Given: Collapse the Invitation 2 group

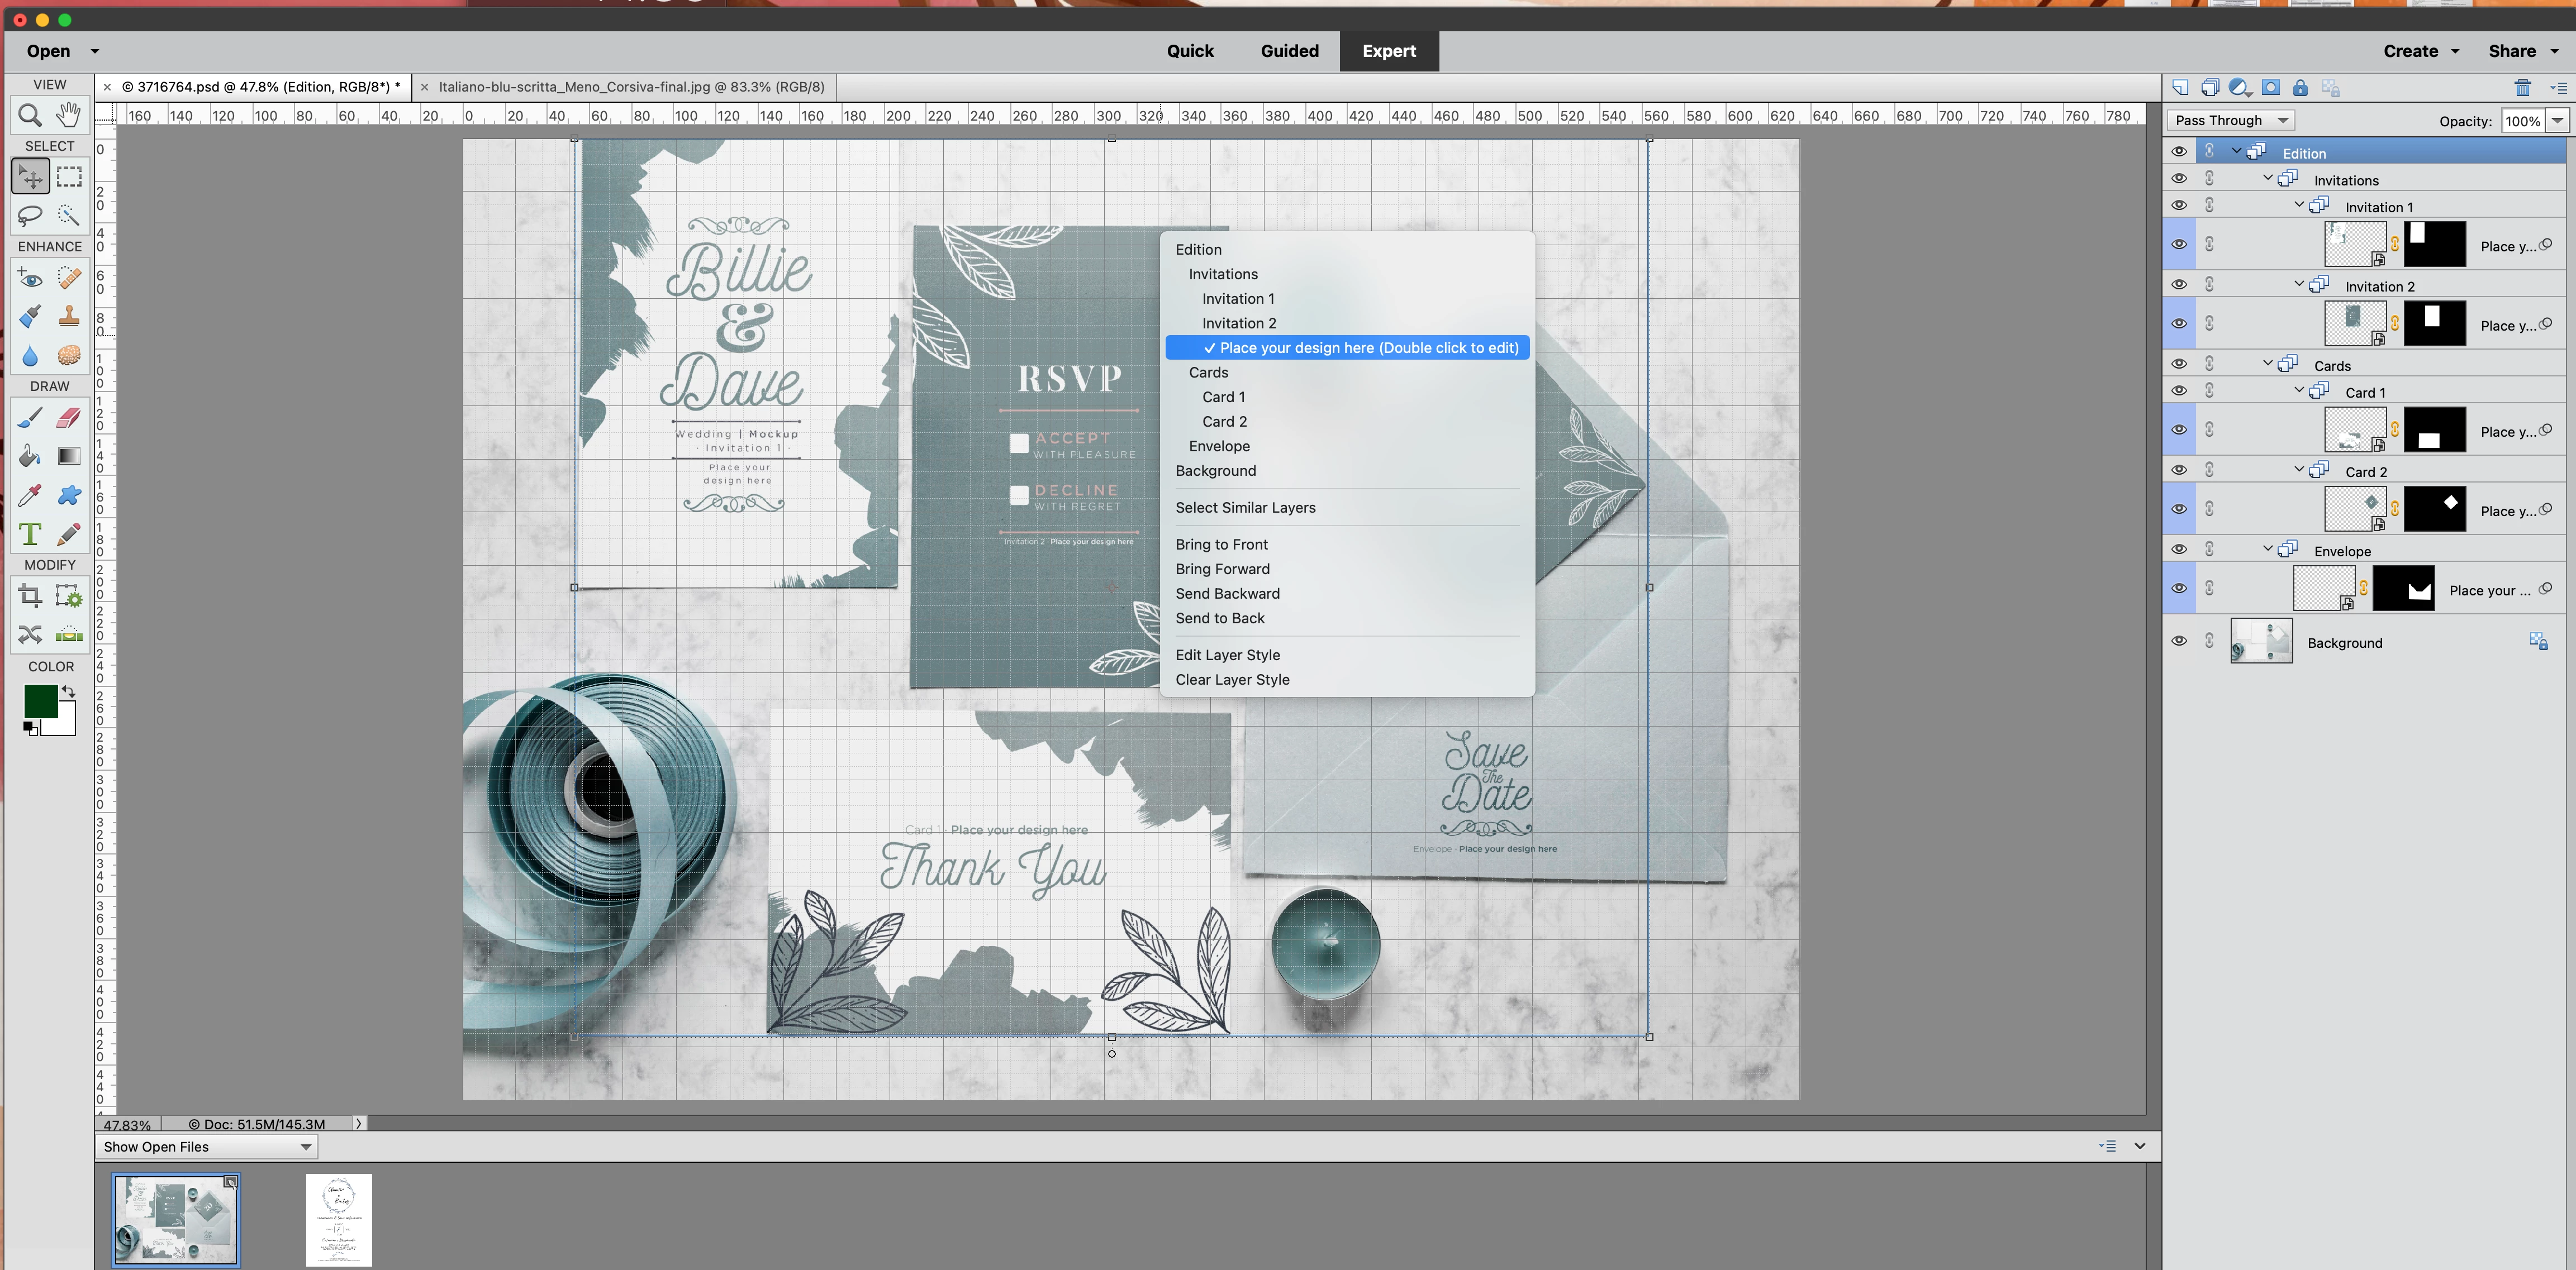Looking at the screenshot, I should pyautogui.click(x=2299, y=284).
